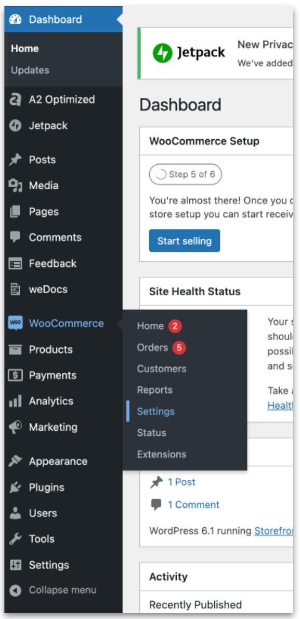
Task: Click the Plugins menu label
Action: click(x=46, y=487)
